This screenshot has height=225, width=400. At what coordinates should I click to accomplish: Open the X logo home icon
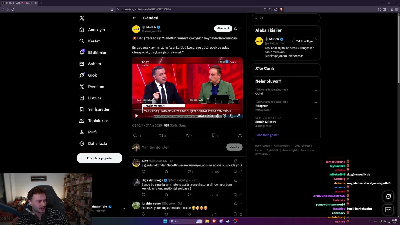point(82,18)
